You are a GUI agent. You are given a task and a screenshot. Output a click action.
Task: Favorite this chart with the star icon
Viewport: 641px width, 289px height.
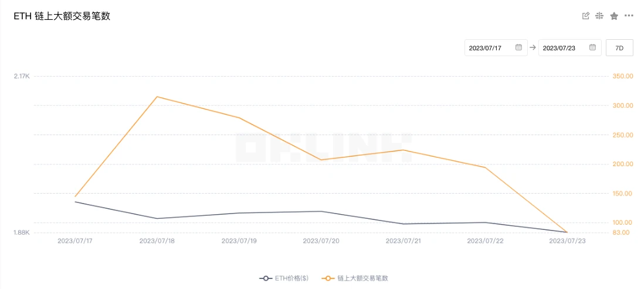614,16
